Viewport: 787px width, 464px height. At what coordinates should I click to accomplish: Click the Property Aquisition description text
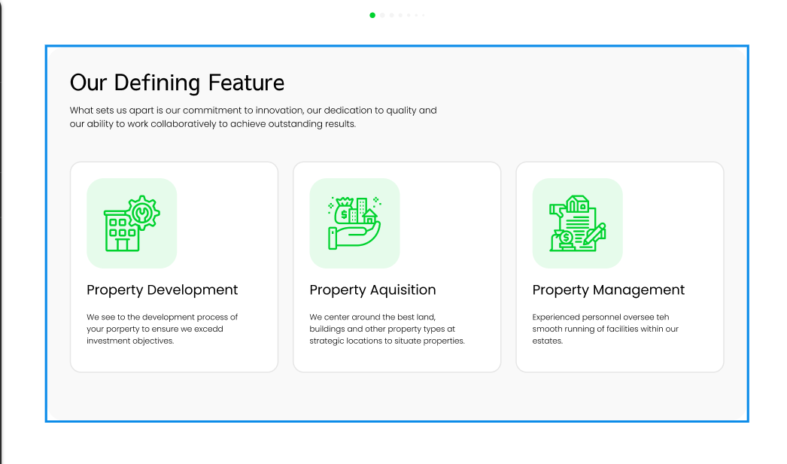(x=387, y=329)
